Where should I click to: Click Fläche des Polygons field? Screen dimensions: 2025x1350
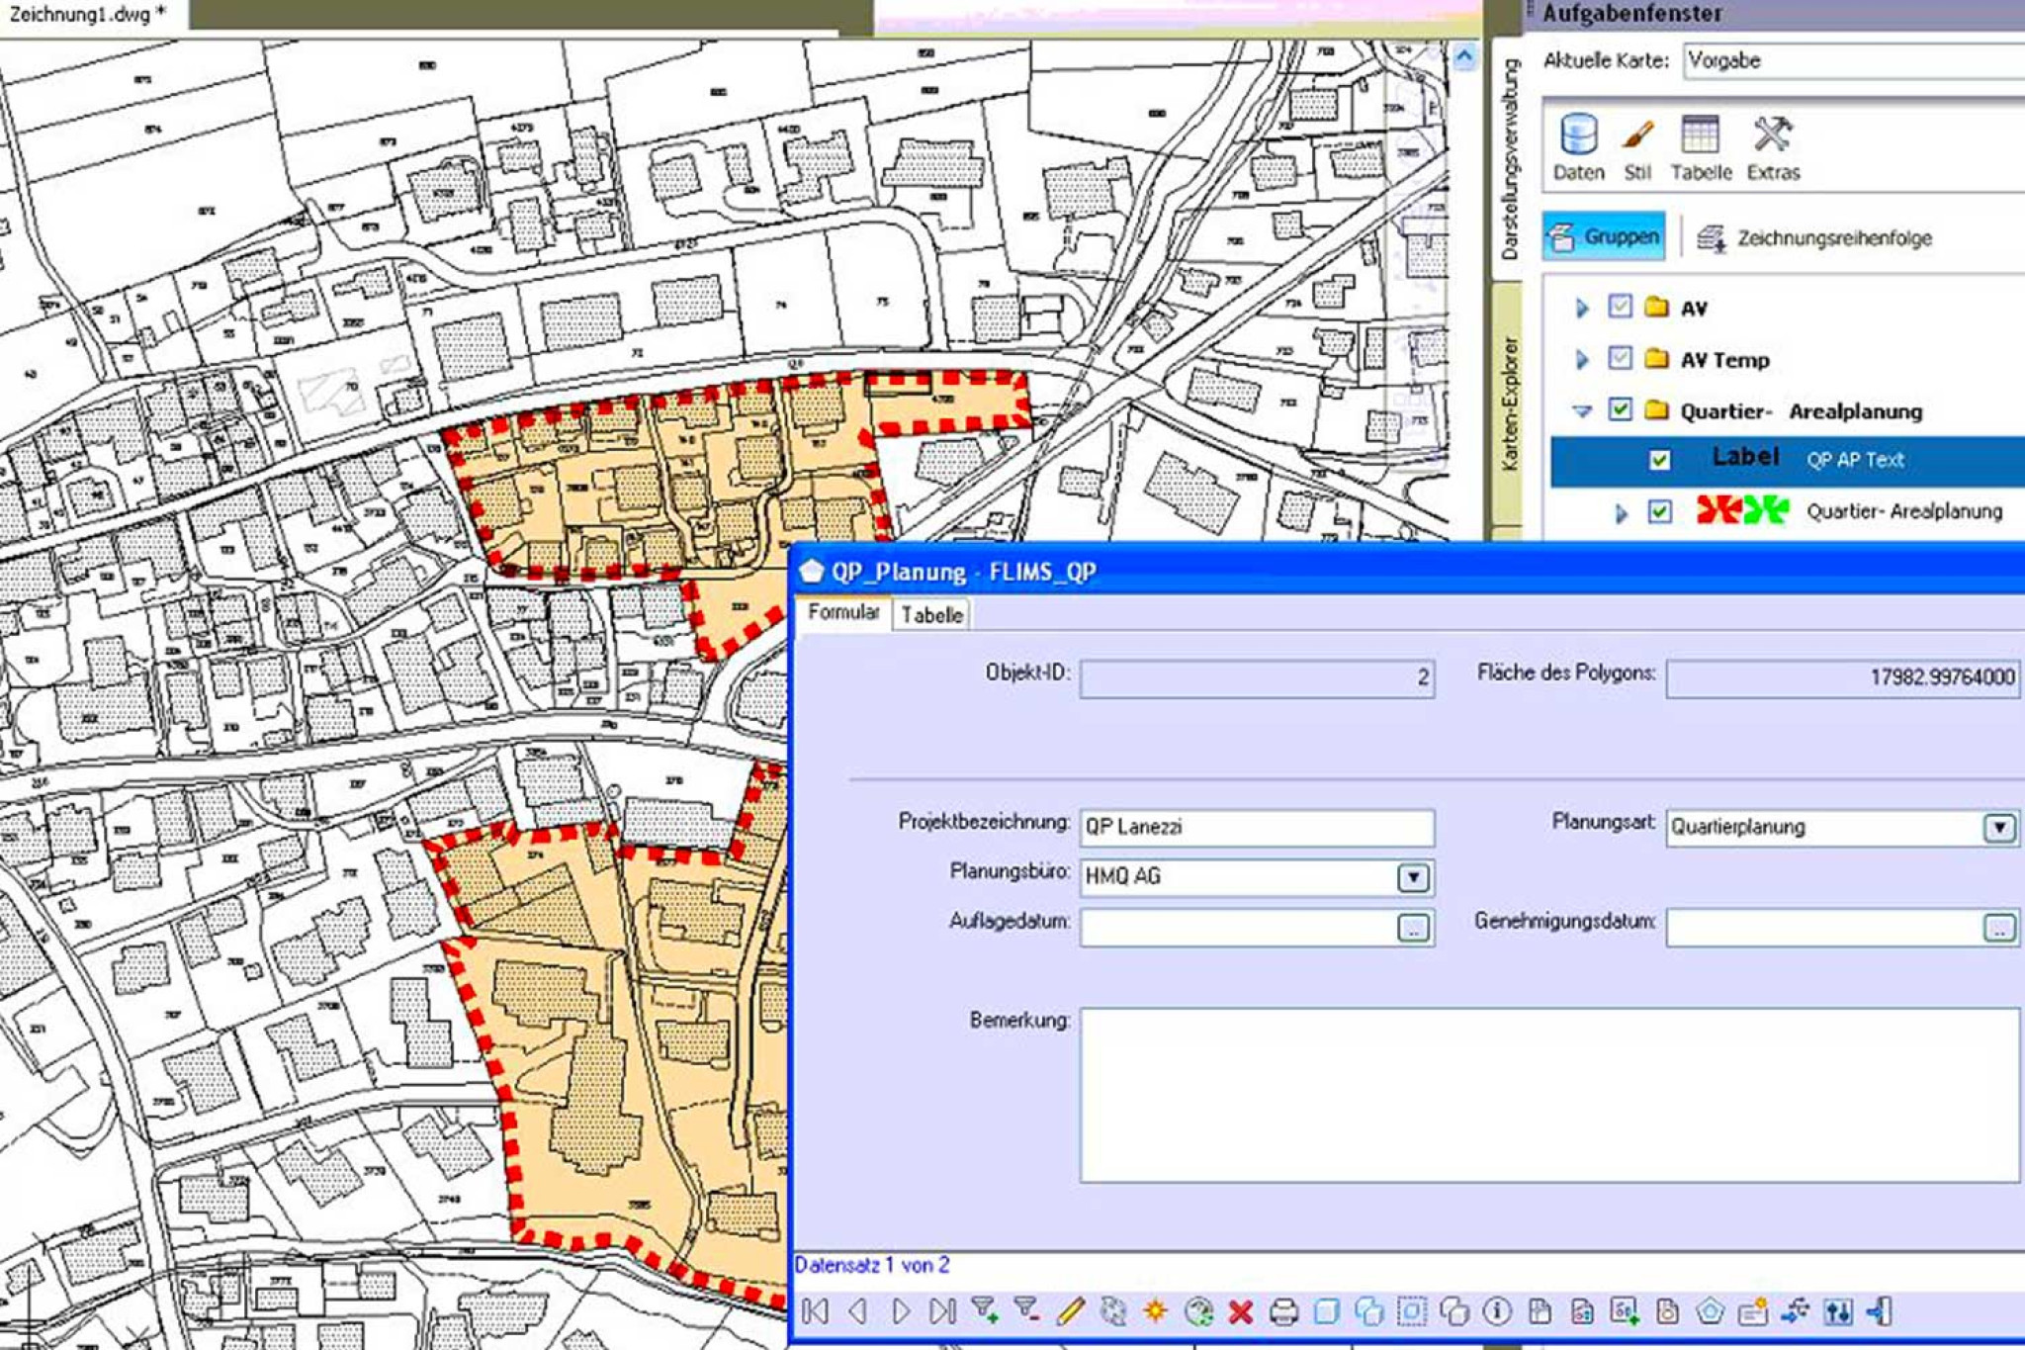[1843, 678]
